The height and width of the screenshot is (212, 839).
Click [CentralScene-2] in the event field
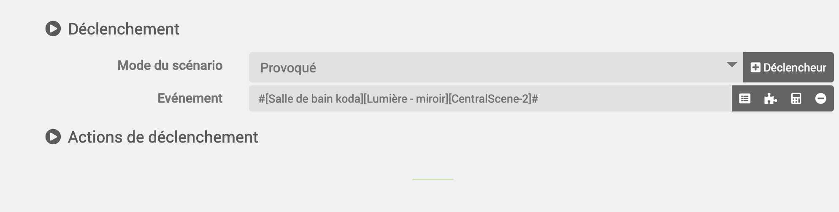pyautogui.click(x=490, y=99)
